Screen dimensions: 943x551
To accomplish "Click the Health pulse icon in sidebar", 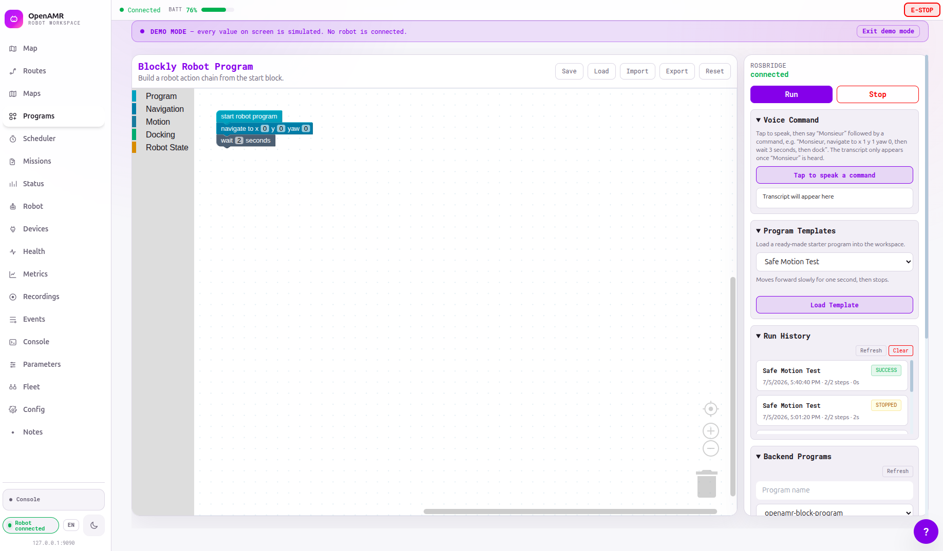I will 13,251.
